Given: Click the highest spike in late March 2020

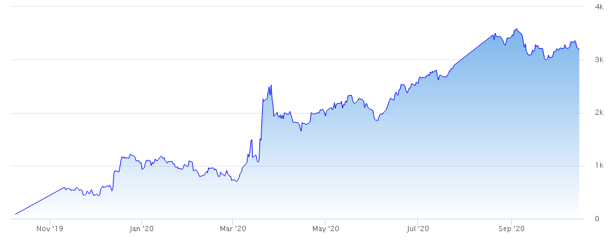Looking at the screenshot, I should 271,85.
